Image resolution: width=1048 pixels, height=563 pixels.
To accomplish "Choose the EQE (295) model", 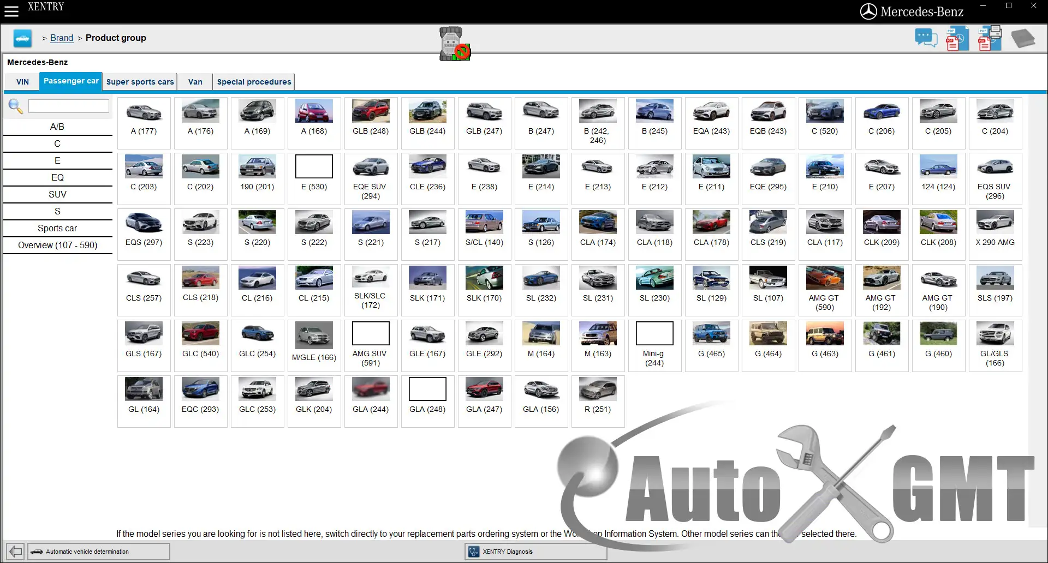I will (769, 179).
